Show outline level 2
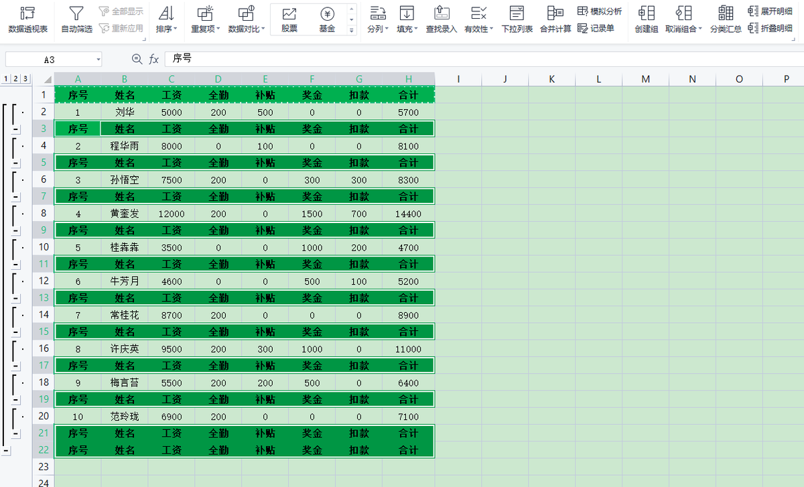This screenshot has height=487, width=804. click(15, 79)
